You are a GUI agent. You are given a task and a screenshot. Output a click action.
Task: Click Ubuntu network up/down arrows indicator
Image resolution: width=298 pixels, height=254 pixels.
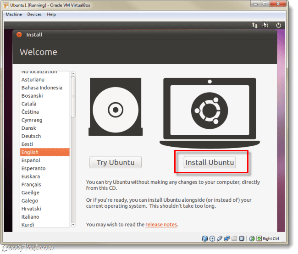[x=254, y=25]
